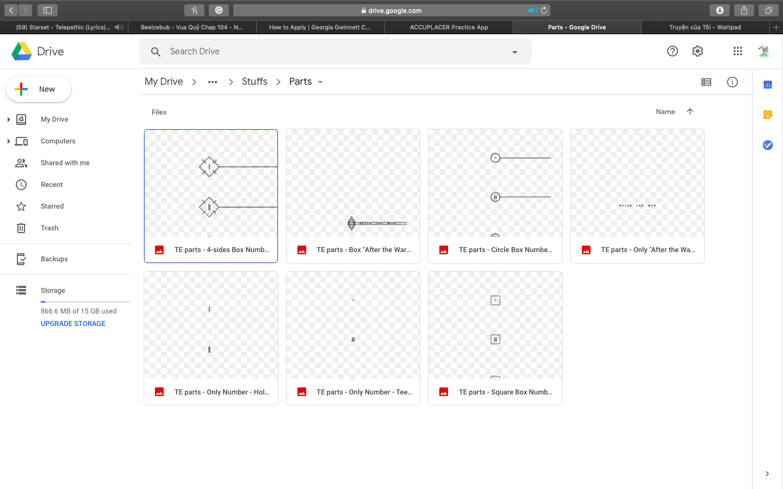Image resolution: width=783 pixels, height=489 pixels.
Task: Open the Parts folder dropdown menu
Action: (320, 82)
